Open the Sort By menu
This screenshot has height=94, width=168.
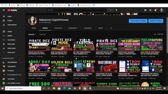coord(159,34)
